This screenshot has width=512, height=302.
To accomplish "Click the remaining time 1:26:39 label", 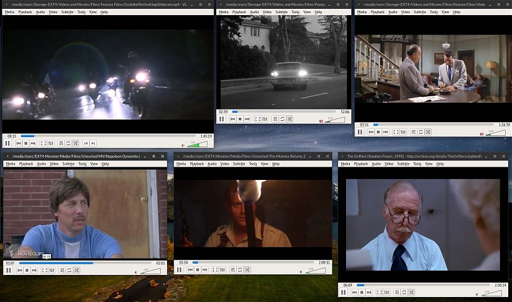I will click(x=504, y=125).
